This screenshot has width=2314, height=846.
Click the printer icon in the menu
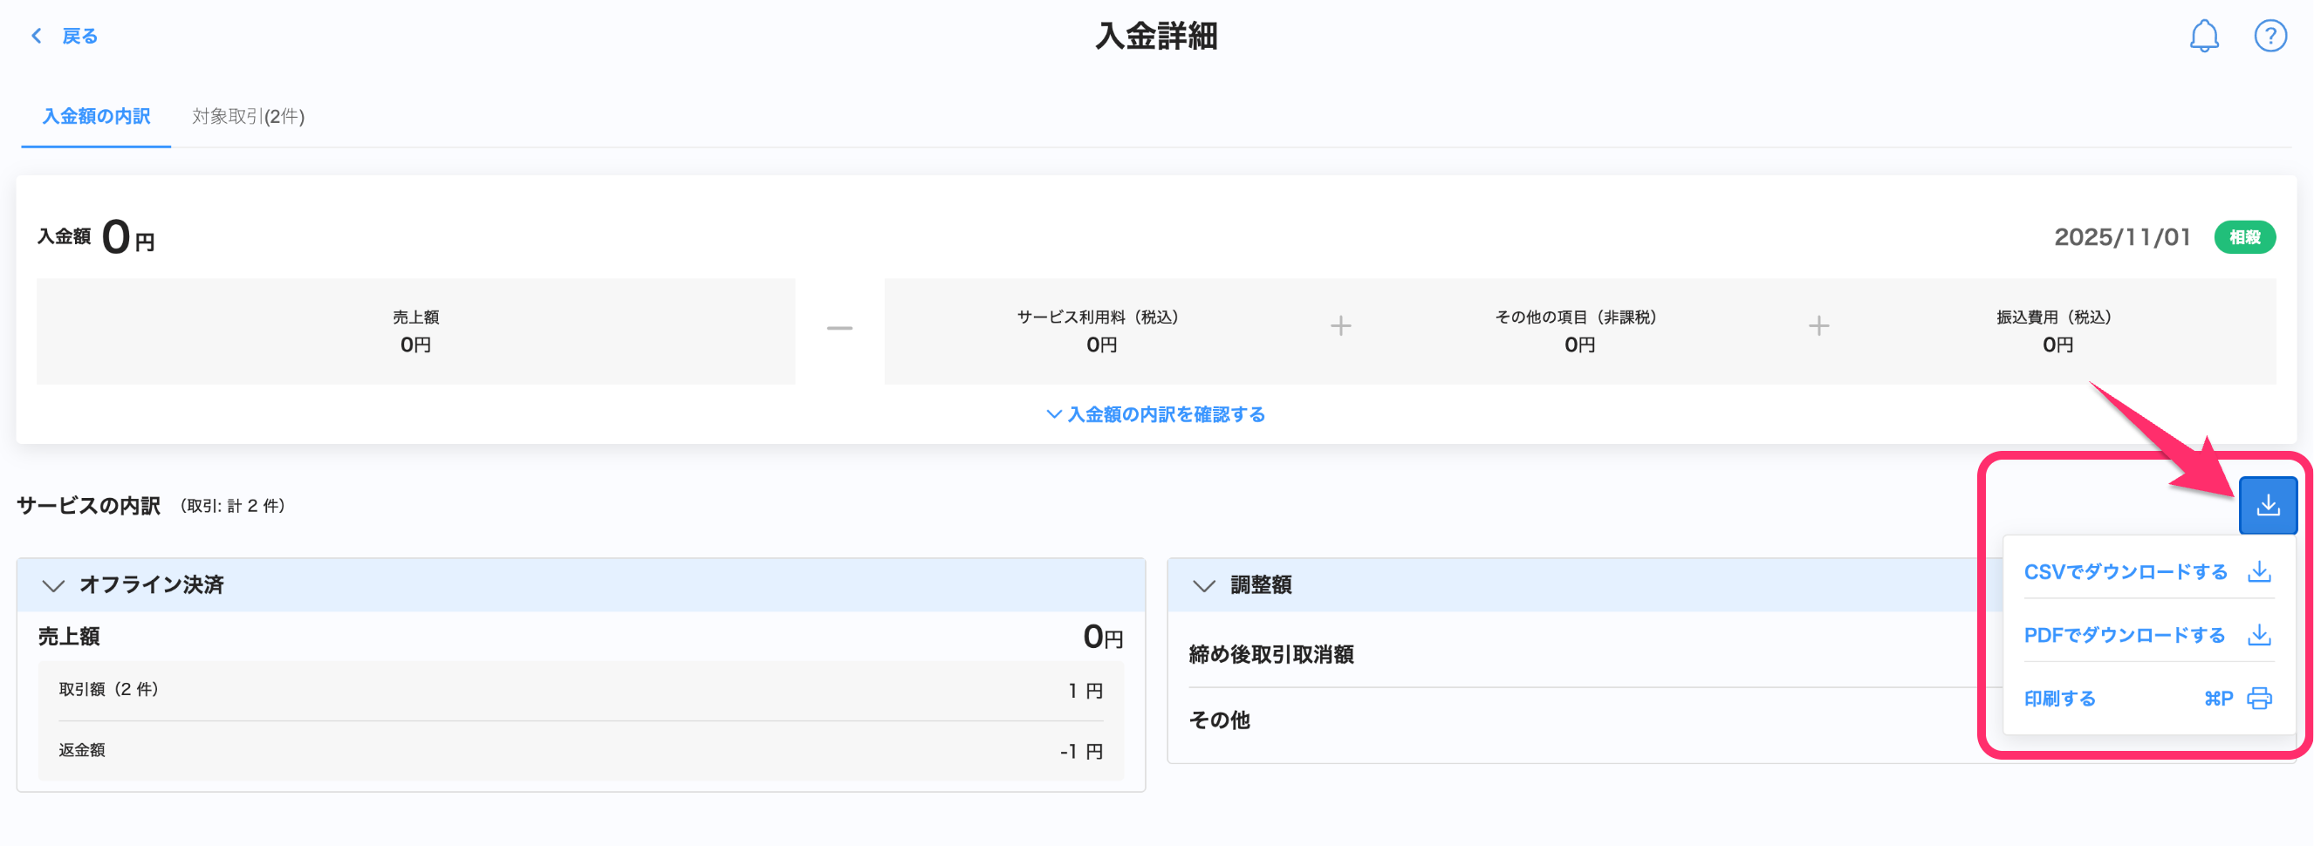click(2258, 699)
